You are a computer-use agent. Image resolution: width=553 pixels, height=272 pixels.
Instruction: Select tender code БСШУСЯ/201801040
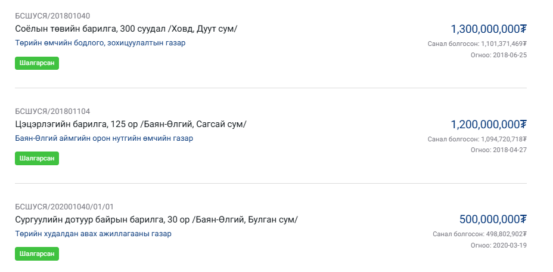52,16
